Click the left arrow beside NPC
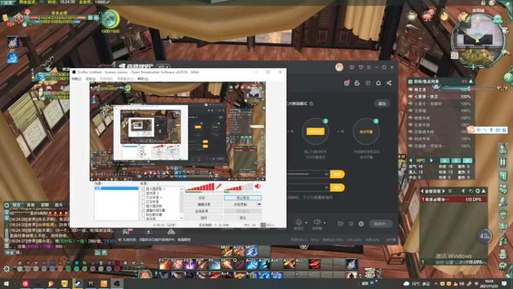This screenshot has width=513, height=289. 411,161
